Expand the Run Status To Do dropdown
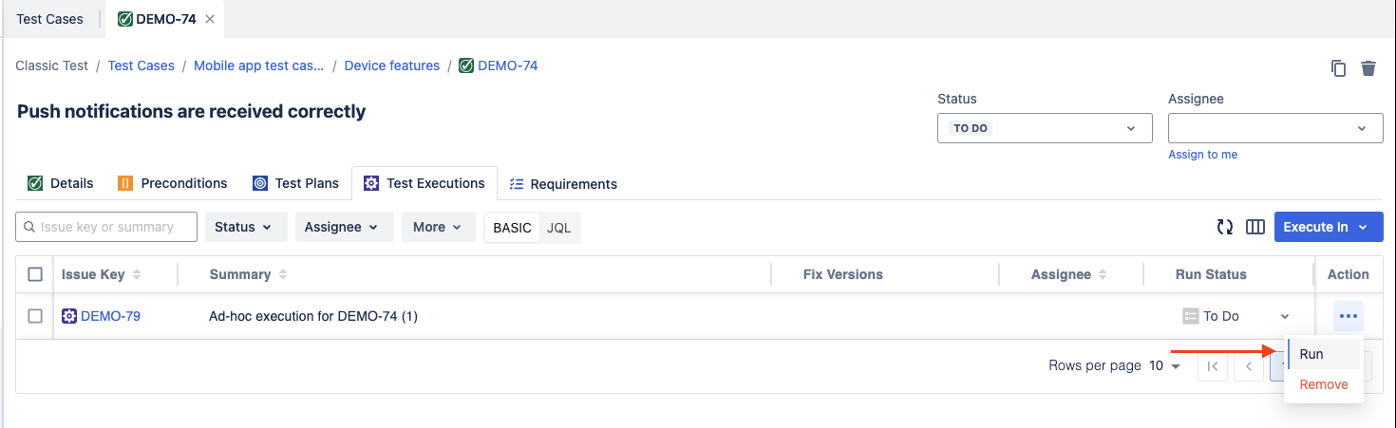 click(x=1285, y=316)
